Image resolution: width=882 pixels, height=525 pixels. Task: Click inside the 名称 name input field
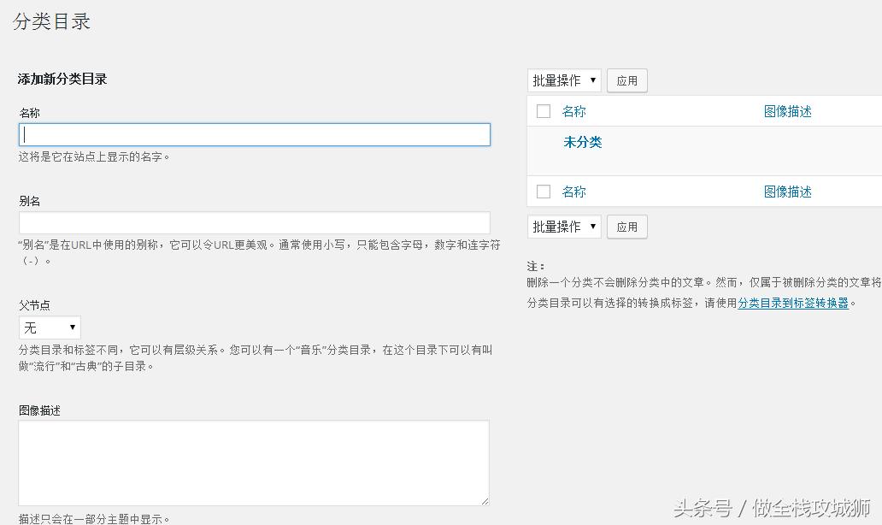[x=254, y=134]
